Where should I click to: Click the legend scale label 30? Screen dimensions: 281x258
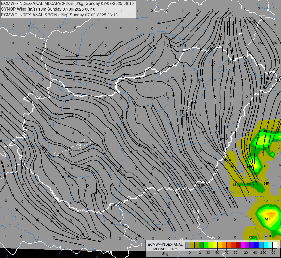point(208,253)
